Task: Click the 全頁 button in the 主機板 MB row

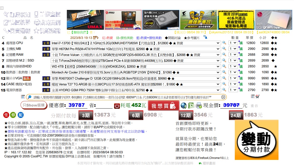Action: click(46, 49)
